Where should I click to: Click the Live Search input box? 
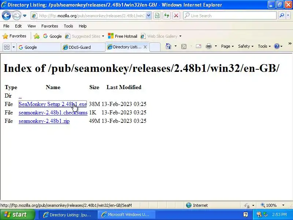click(230, 16)
